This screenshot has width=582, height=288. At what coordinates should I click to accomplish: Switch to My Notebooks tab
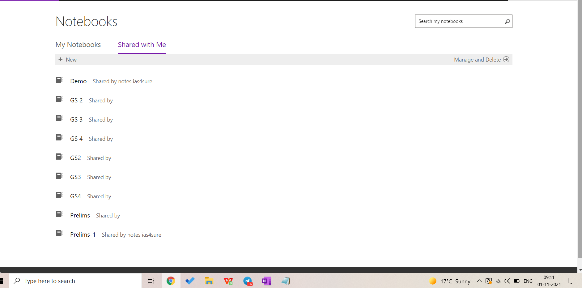78,45
